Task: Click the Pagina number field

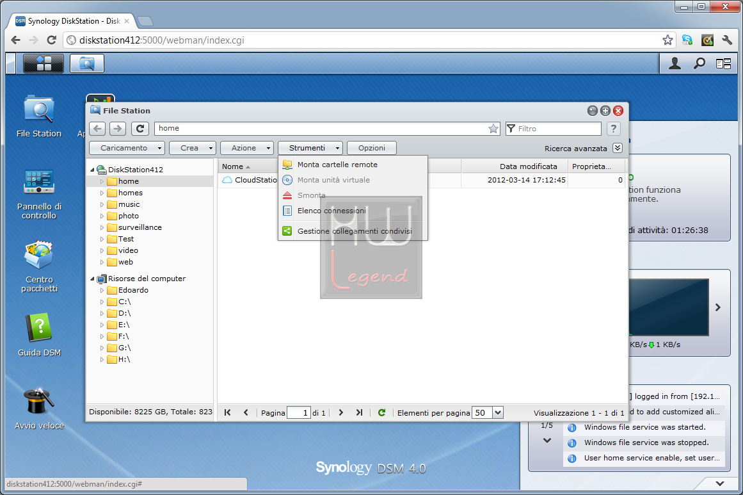Action: (298, 412)
